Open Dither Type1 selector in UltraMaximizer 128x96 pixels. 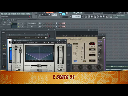(92, 55)
